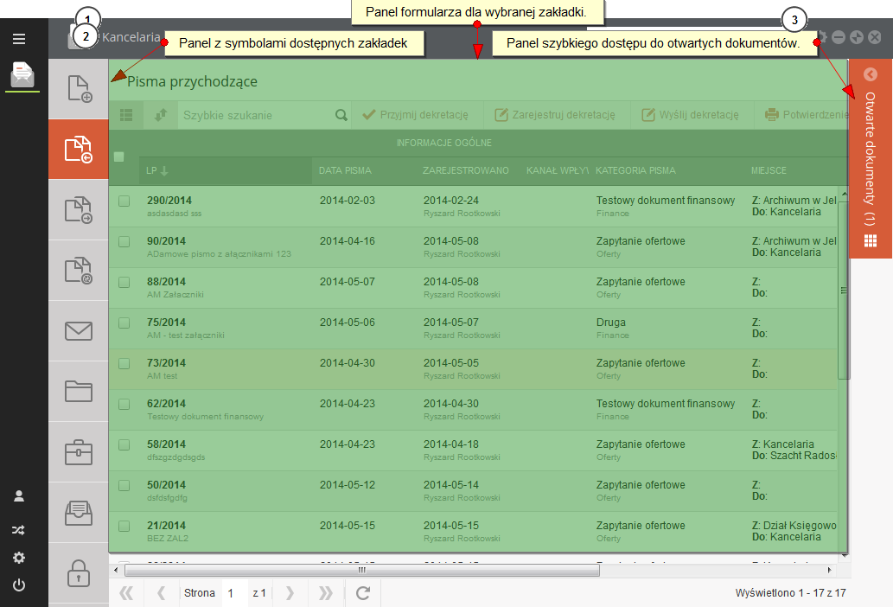Select the new document tab icon
The height and width of the screenshot is (607, 893).
click(79, 89)
